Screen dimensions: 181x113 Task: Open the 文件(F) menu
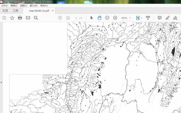[x=5, y=6]
